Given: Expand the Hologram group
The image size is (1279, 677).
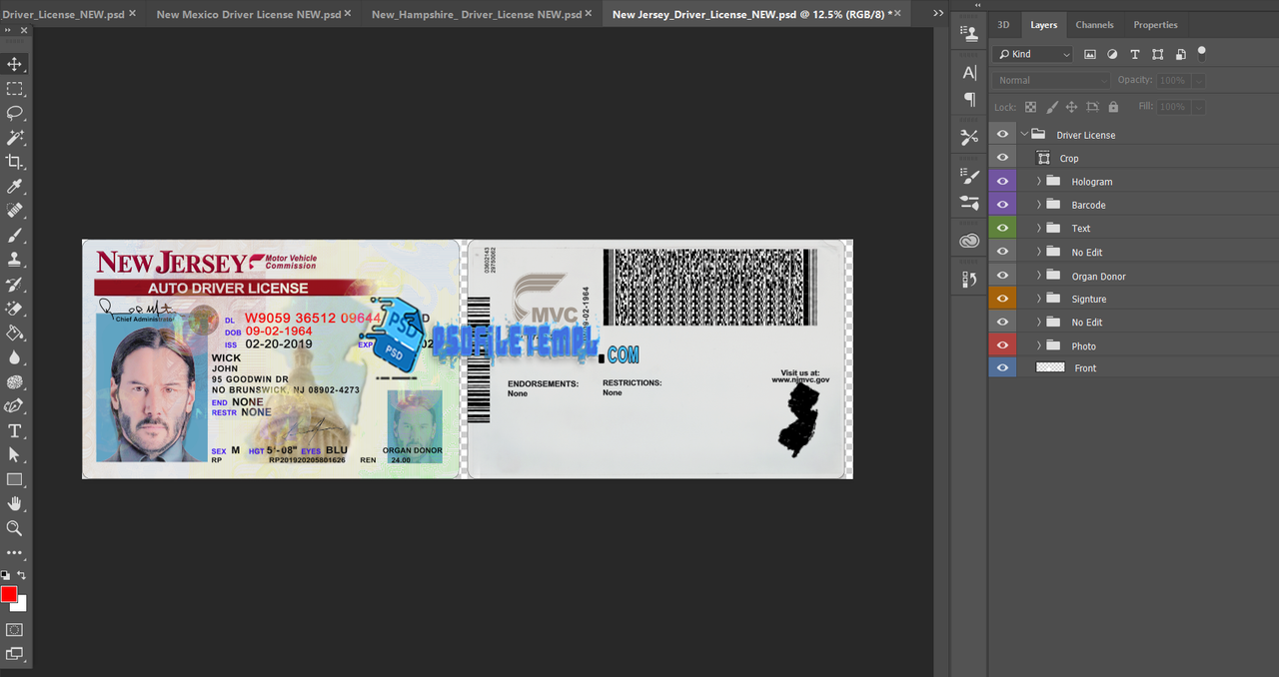Looking at the screenshot, I should pos(1039,181).
